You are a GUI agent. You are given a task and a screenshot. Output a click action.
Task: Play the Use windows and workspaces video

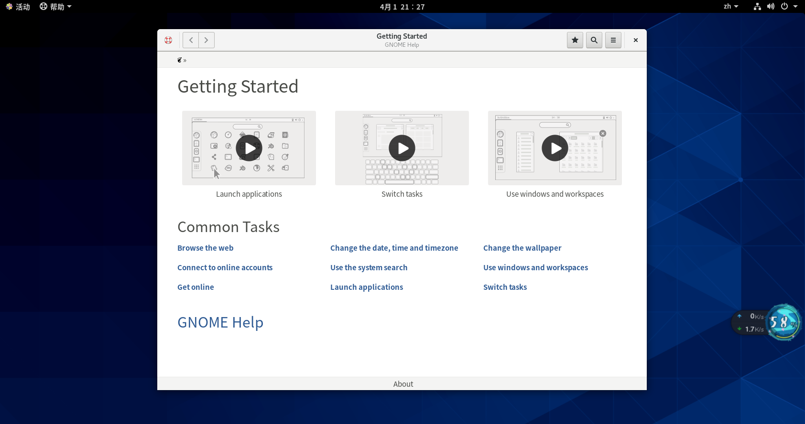click(x=555, y=148)
